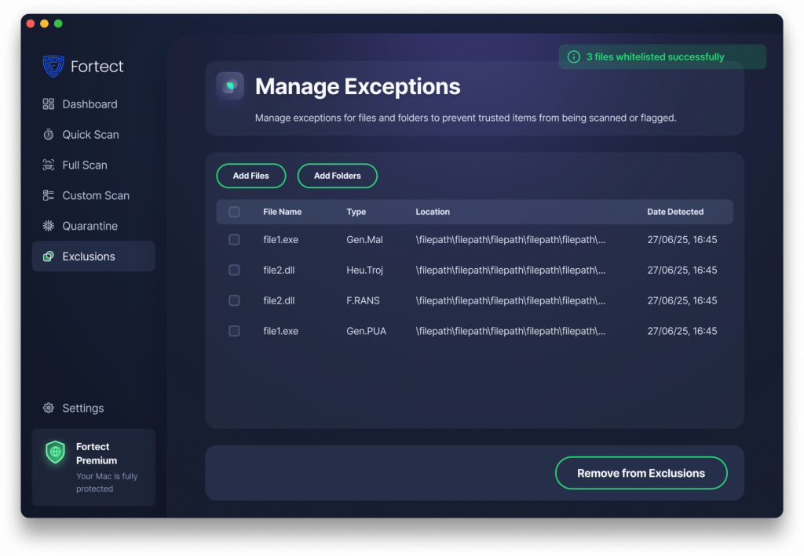Click the Manage Exceptions header icon
Image resolution: width=804 pixels, height=556 pixels.
click(x=230, y=85)
